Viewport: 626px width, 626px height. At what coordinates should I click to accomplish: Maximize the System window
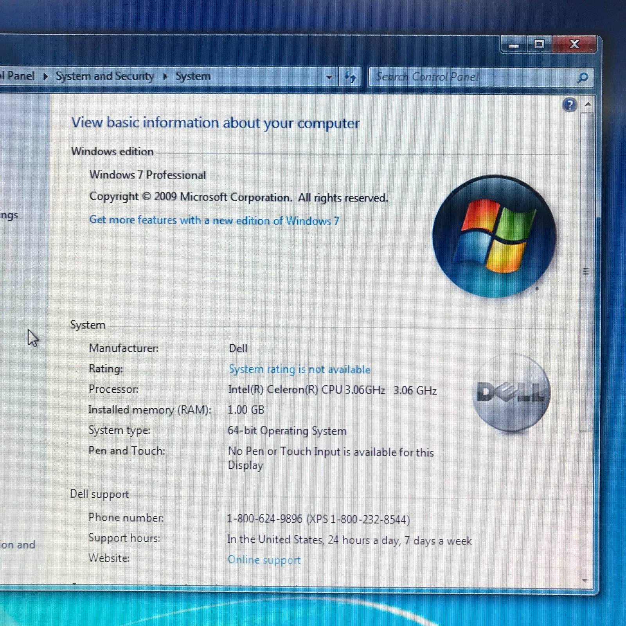[x=539, y=45]
